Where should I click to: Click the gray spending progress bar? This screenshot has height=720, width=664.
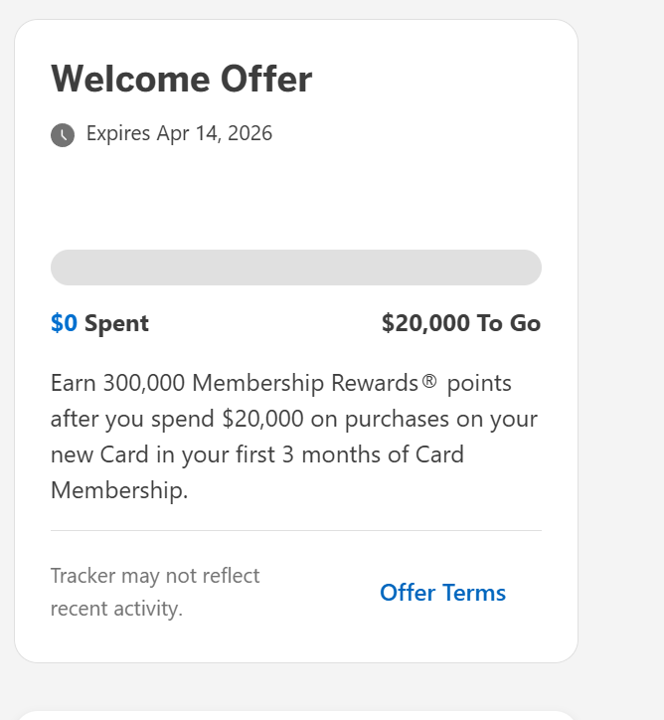point(295,268)
